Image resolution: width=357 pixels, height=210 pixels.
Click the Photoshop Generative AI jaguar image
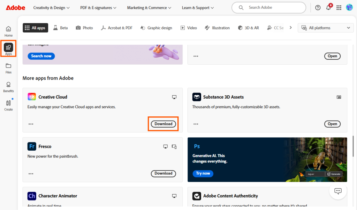315,160
